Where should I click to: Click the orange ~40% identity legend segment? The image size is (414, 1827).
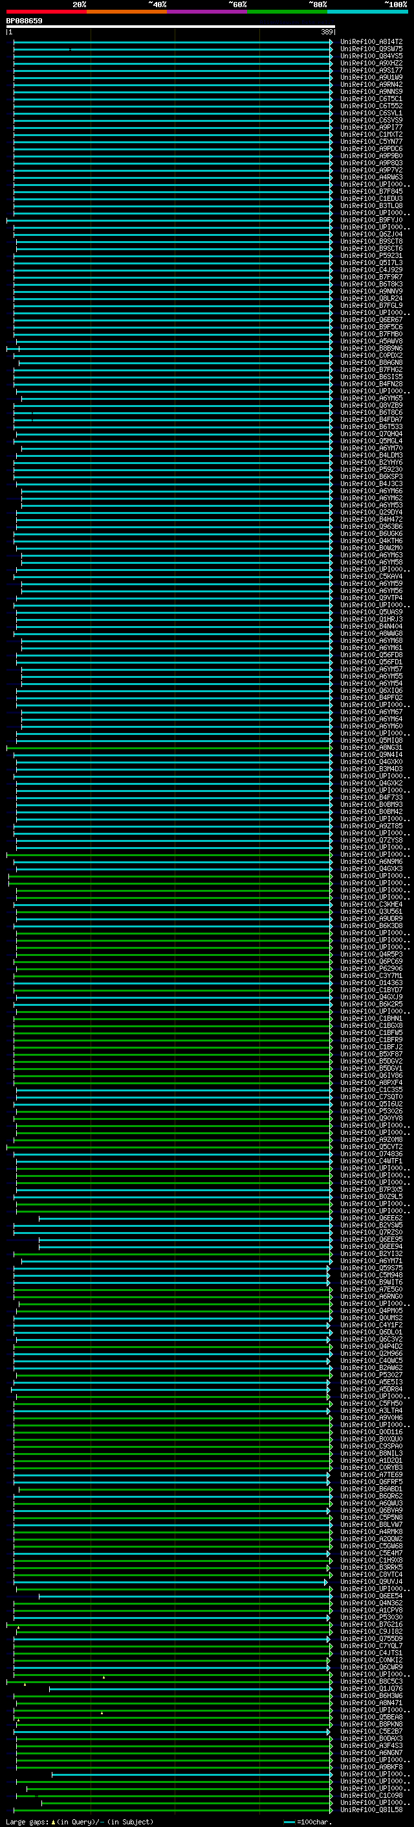click(127, 12)
